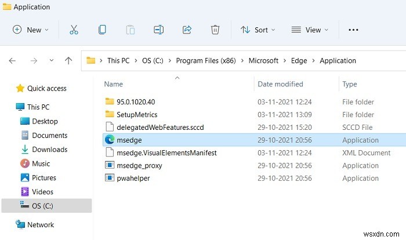
Task: Click the msedge_proxy file icon
Action: pos(110,165)
